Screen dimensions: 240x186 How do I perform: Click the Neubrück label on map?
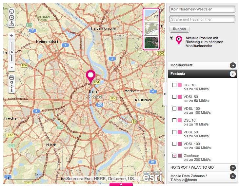(x=144, y=100)
